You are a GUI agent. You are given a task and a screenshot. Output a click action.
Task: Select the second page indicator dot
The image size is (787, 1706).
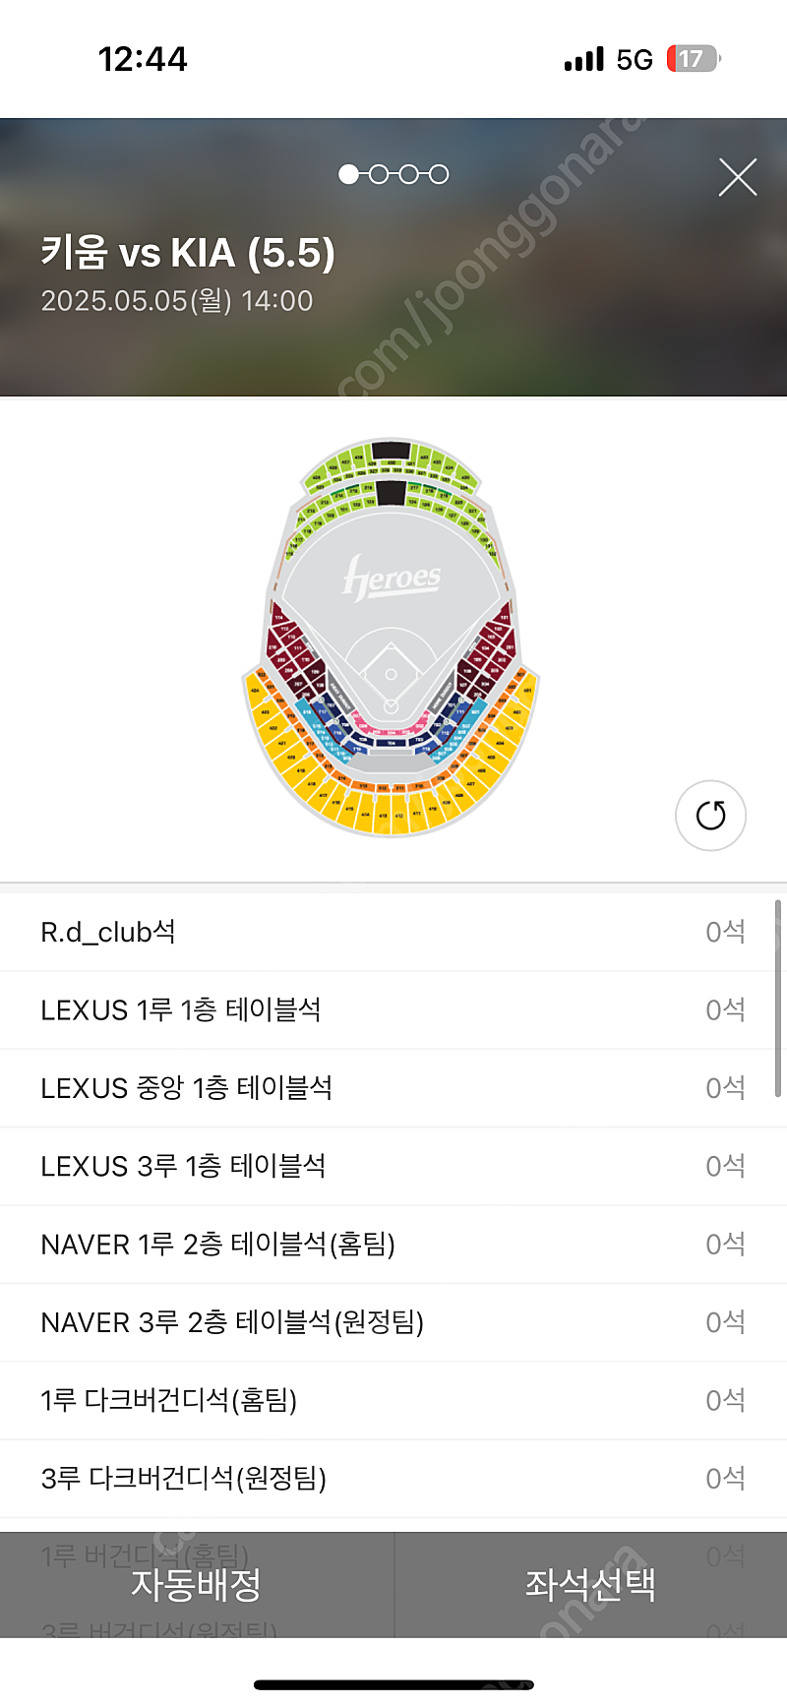(379, 174)
